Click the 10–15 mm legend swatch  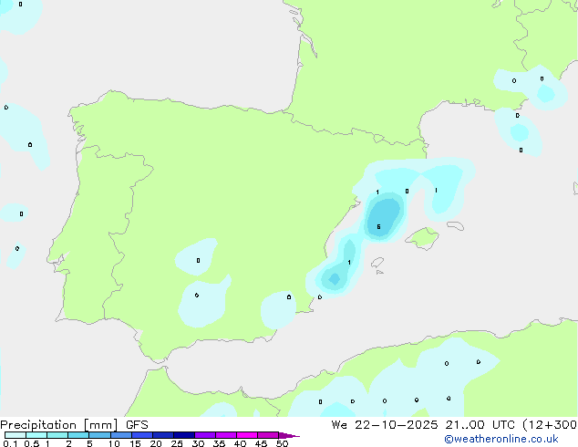(x=121, y=435)
